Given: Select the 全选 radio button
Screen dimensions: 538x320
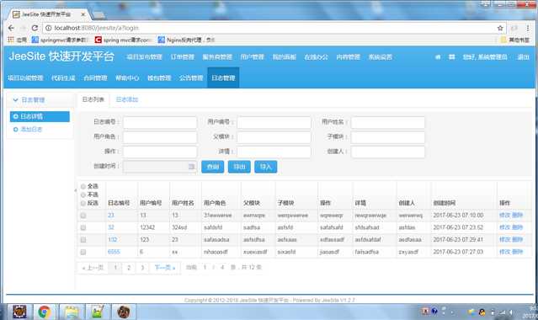Looking at the screenshot, I should (x=83, y=186).
